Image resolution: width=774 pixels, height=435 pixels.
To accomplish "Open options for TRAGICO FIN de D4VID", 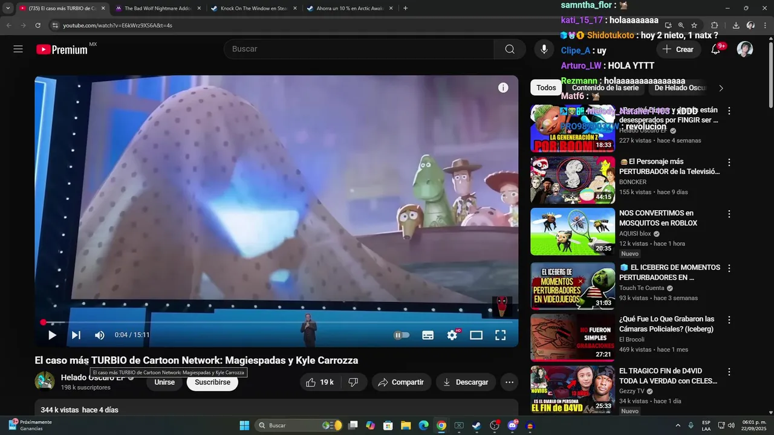I will tap(729, 372).
